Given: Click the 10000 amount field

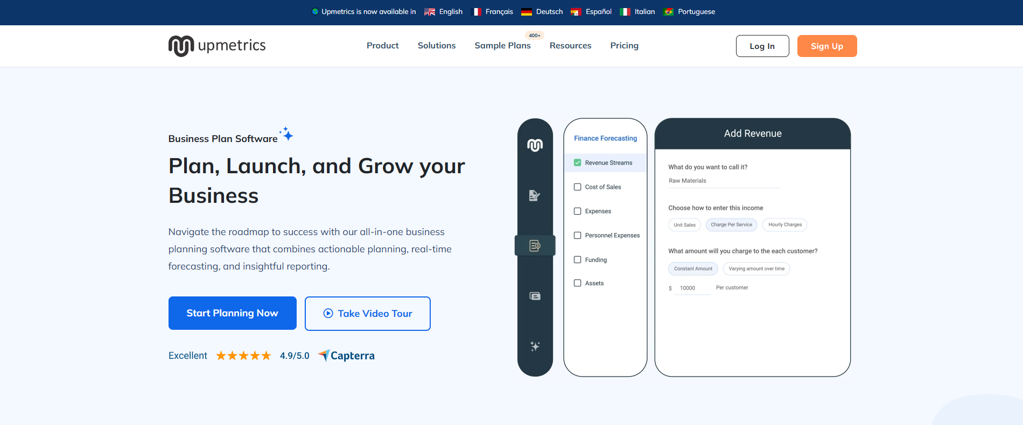Looking at the screenshot, I should tap(692, 288).
